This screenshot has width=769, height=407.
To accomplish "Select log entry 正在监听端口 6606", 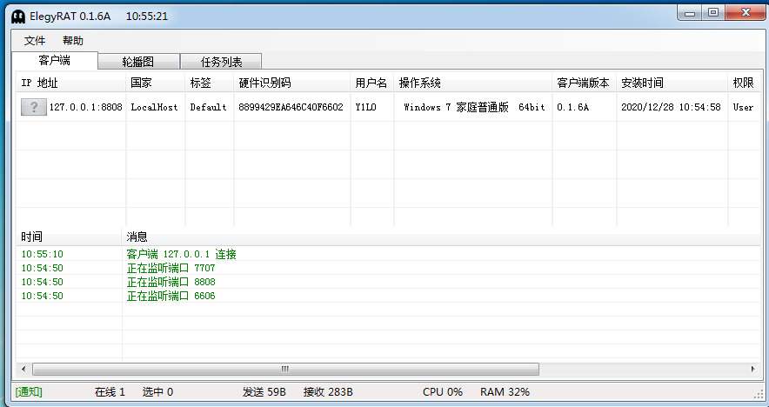I will (171, 296).
